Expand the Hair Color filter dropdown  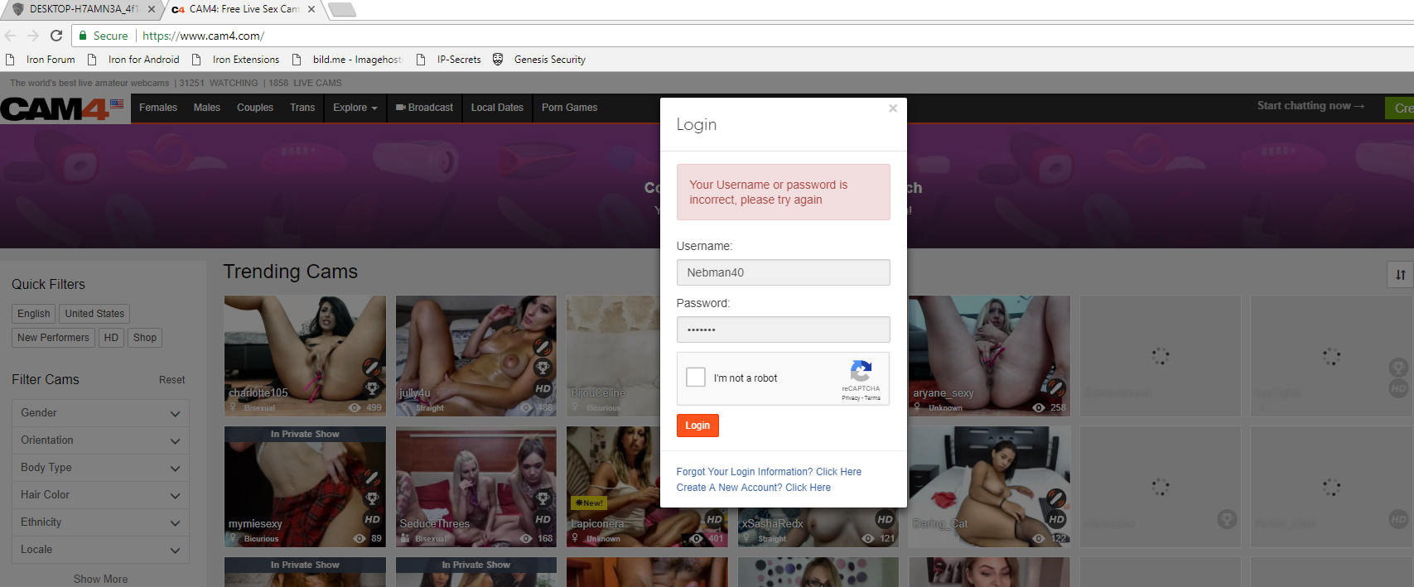[100, 495]
